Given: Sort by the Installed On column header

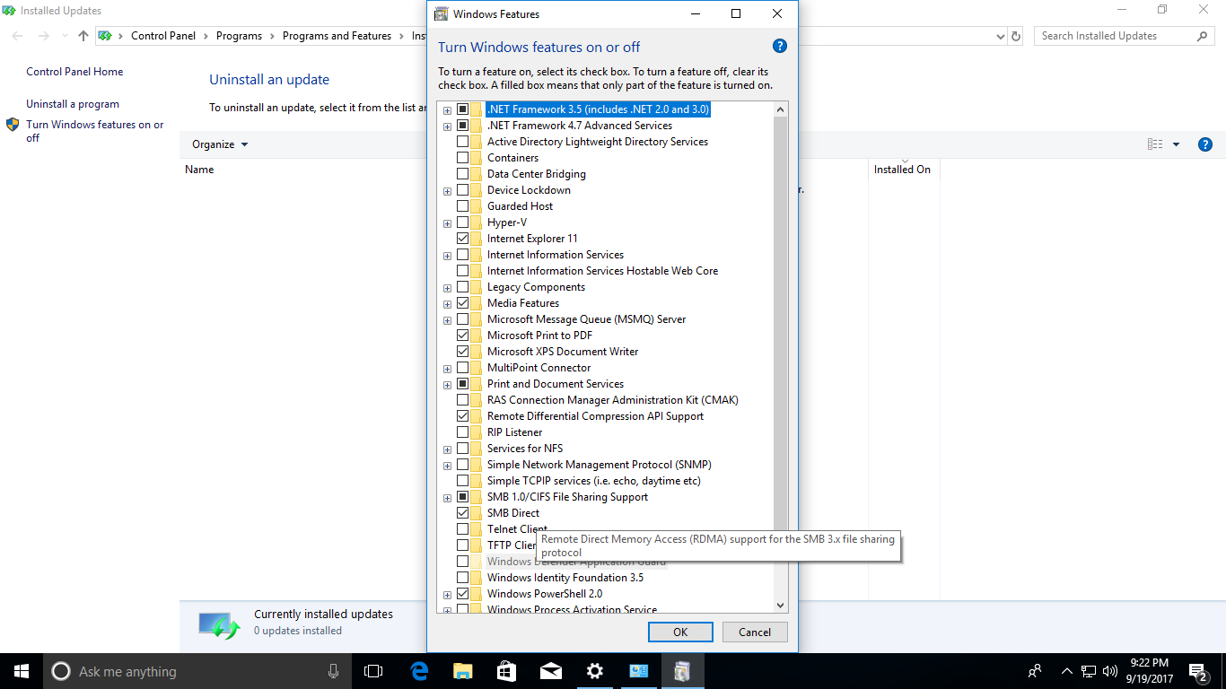Looking at the screenshot, I should click(902, 170).
